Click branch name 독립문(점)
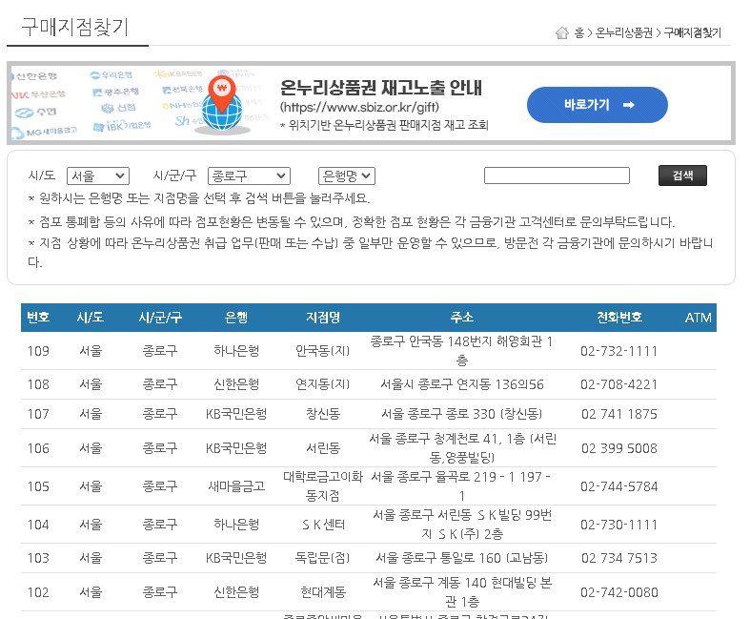Image resolution: width=750 pixels, height=619 pixels. [x=323, y=558]
